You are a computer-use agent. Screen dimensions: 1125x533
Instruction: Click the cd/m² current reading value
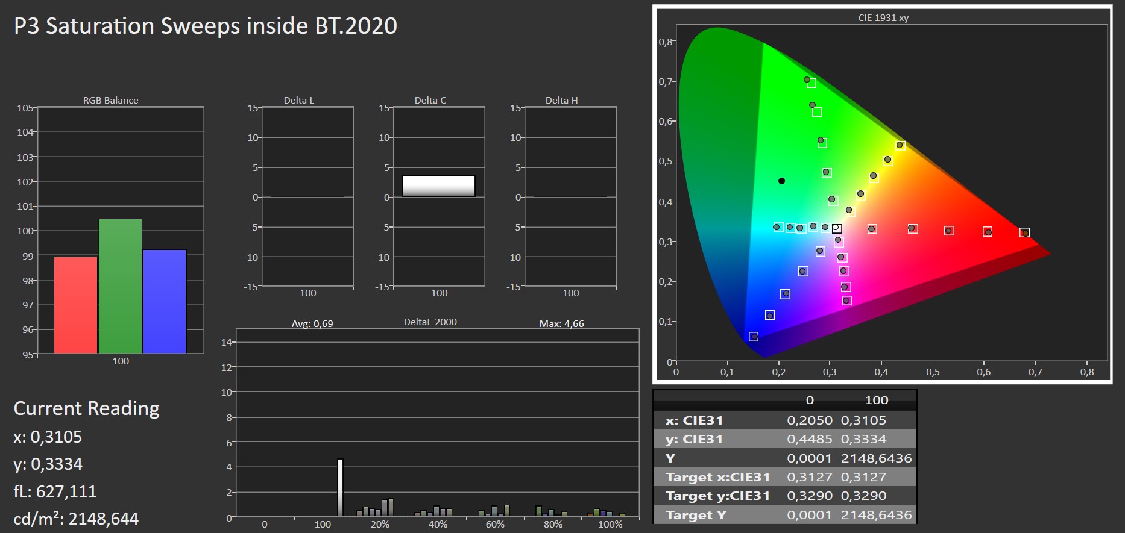[76, 519]
